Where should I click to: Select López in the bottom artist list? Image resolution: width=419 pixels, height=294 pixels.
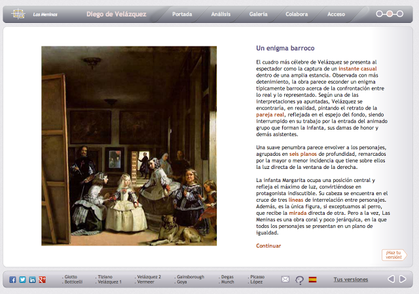coord(256,282)
